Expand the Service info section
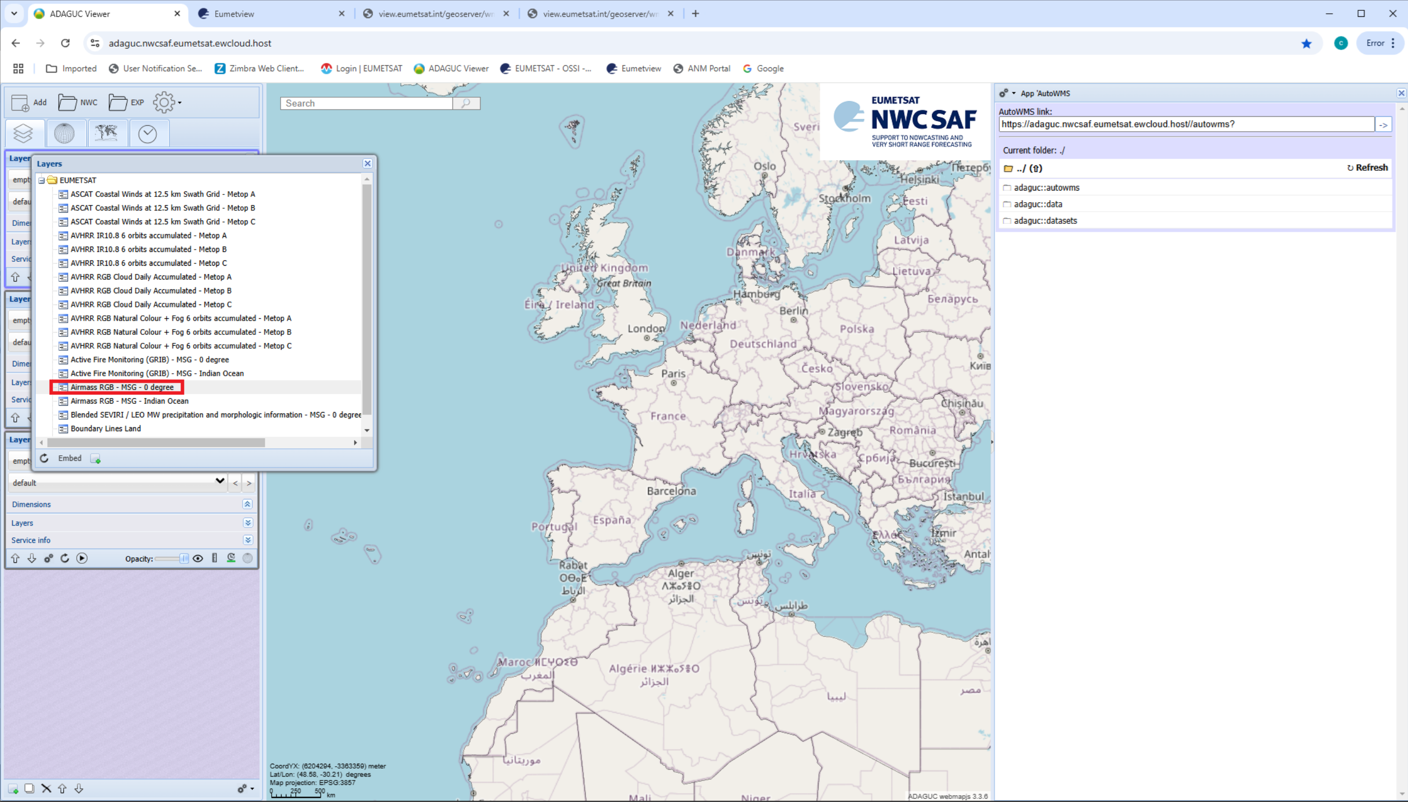 tap(247, 540)
